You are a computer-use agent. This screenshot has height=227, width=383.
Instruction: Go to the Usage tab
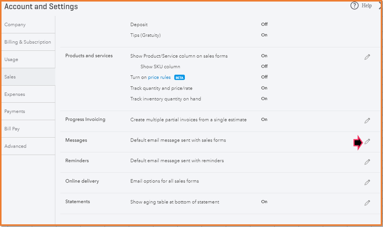click(12, 59)
